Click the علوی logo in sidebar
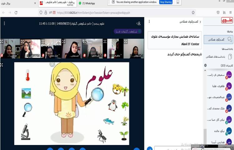The height and width of the screenshot is (150, 234). tap(227, 20)
